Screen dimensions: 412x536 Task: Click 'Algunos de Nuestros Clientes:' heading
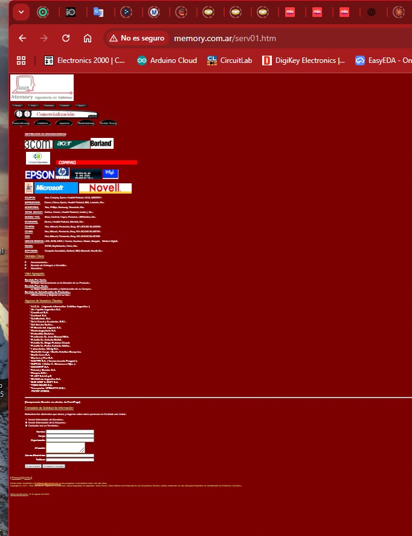(43, 301)
